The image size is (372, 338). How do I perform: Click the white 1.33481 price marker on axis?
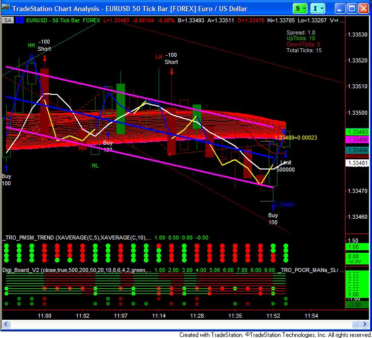tap(357, 163)
